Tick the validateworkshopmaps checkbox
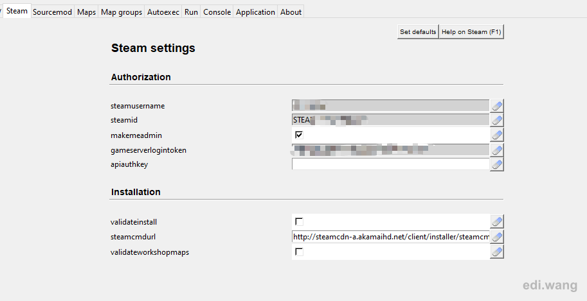Viewport: 587px width, 301px height. [x=299, y=252]
